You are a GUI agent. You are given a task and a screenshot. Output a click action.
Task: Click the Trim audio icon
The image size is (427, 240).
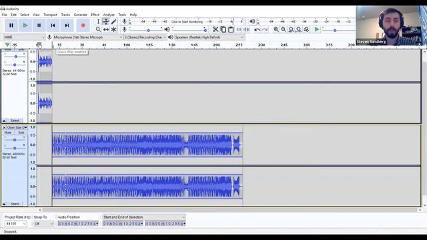click(239, 29)
